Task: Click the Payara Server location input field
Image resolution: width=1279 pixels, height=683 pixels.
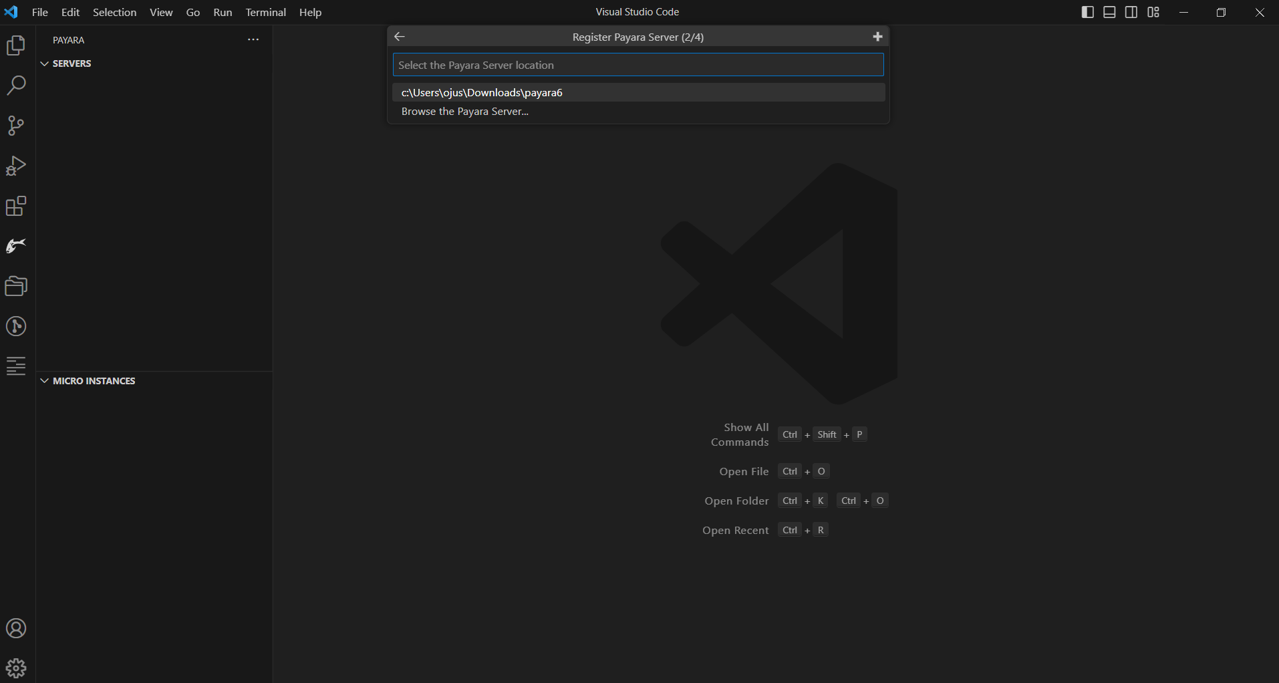Action: (638, 65)
